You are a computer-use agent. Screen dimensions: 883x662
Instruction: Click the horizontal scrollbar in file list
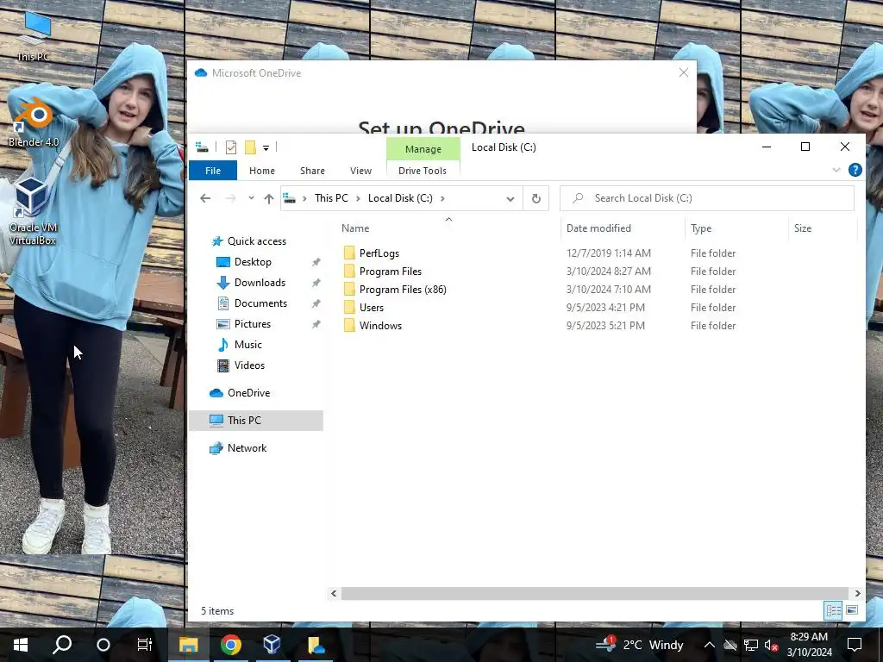[595, 593]
